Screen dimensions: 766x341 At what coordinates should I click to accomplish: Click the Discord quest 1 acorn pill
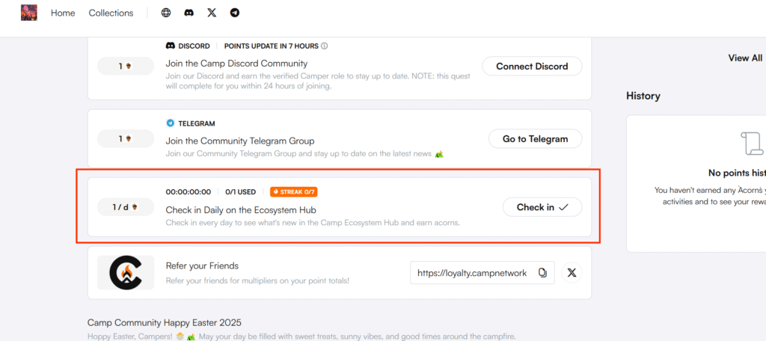pos(126,66)
